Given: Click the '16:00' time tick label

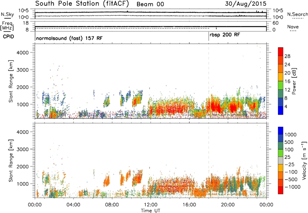Looking at the screenshot, I should (189, 205).
